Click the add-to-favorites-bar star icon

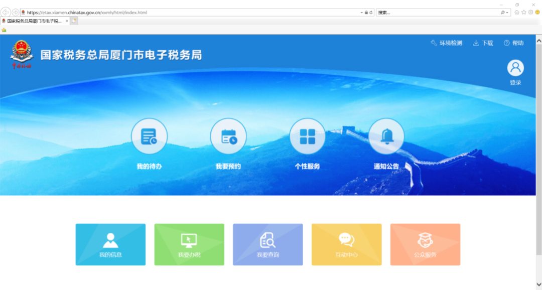coord(4,30)
